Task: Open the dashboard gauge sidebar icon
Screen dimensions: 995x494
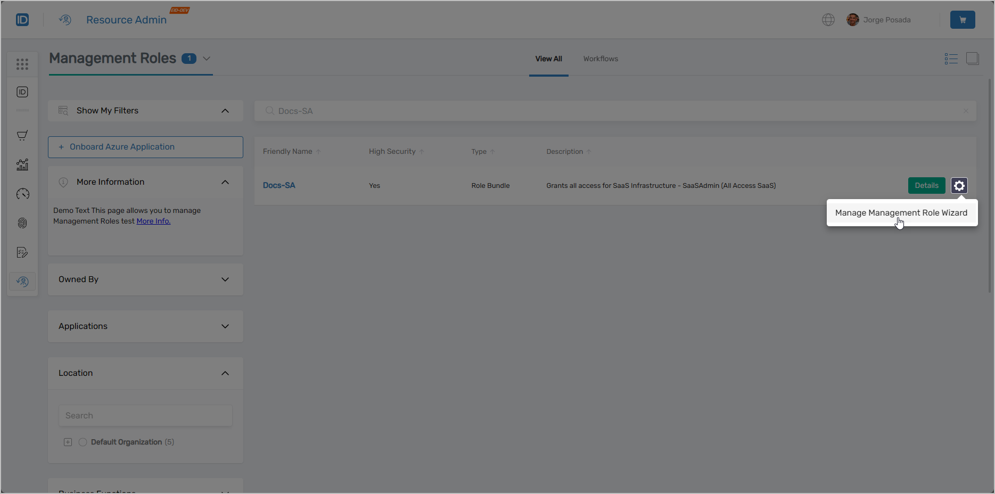Action: pos(22,194)
